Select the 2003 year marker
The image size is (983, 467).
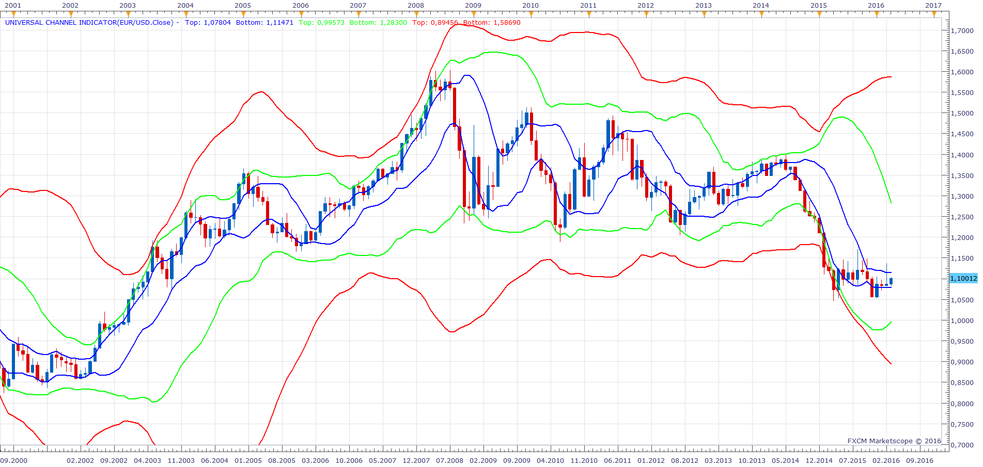[128, 14]
